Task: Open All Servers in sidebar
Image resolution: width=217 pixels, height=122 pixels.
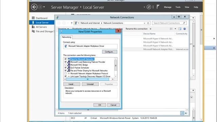Action: (x=41, y=27)
